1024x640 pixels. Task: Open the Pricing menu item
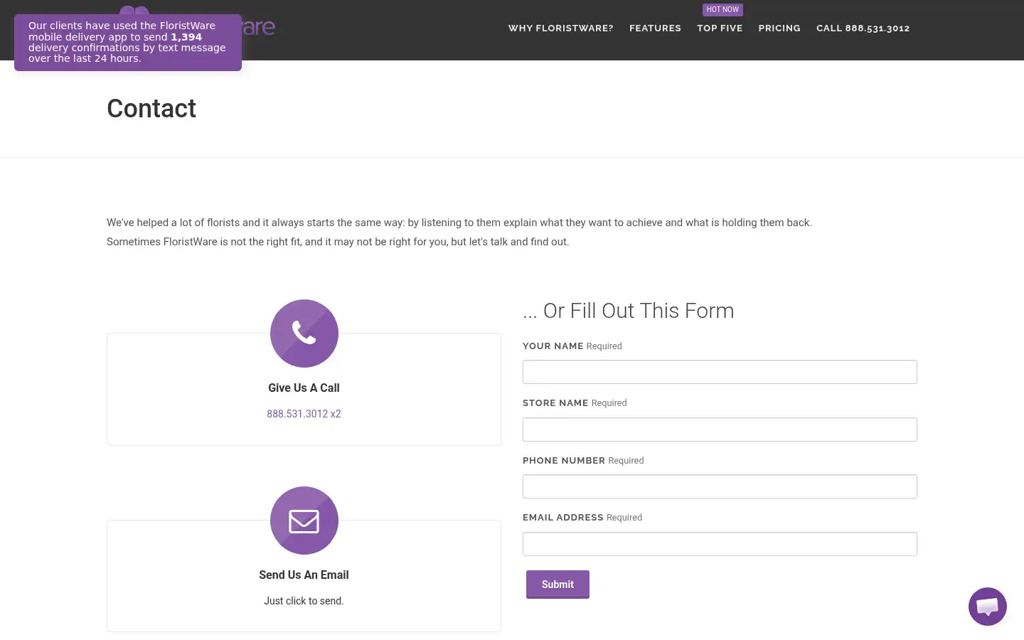(x=779, y=28)
